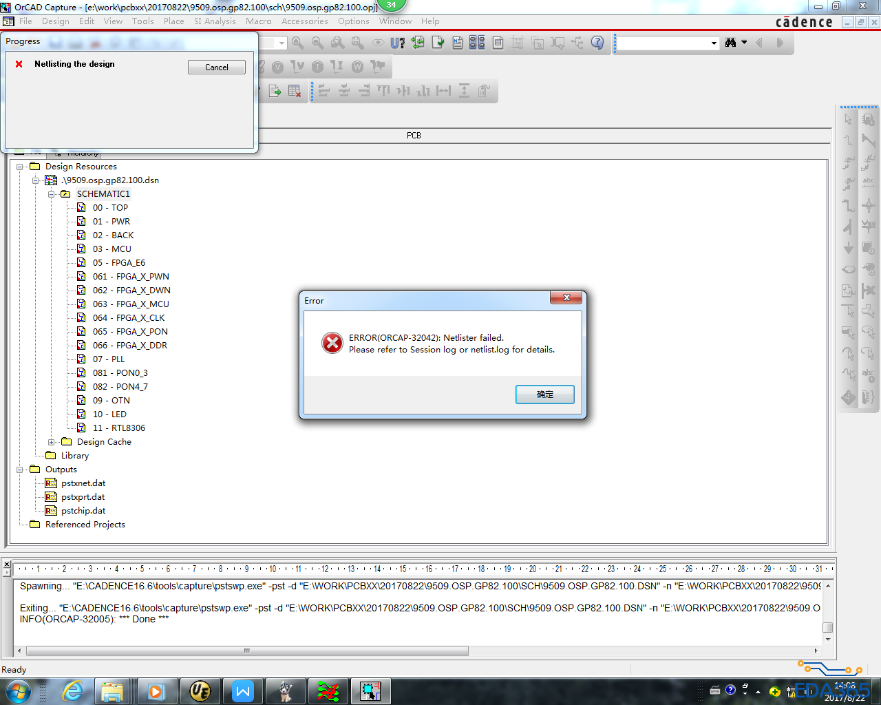Image resolution: width=881 pixels, height=705 pixels.
Task: Click the binoculars search icon
Action: [731, 43]
